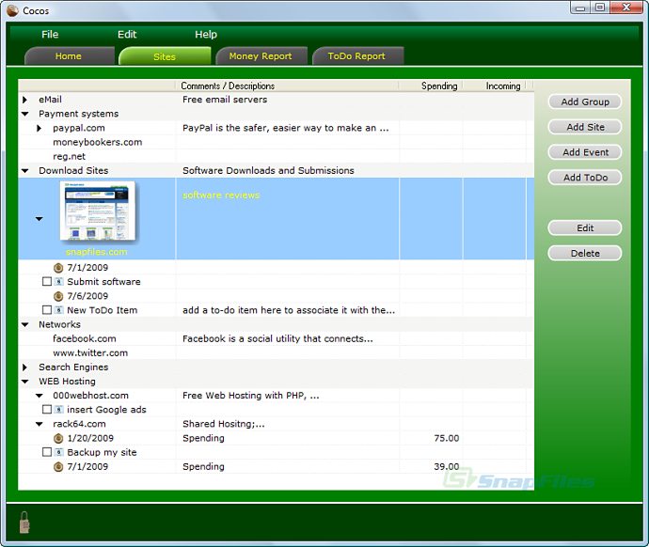Image resolution: width=649 pixels, height=547 pixels.
Task: Click the 39.00 spending value
Action: click(447, 467)
